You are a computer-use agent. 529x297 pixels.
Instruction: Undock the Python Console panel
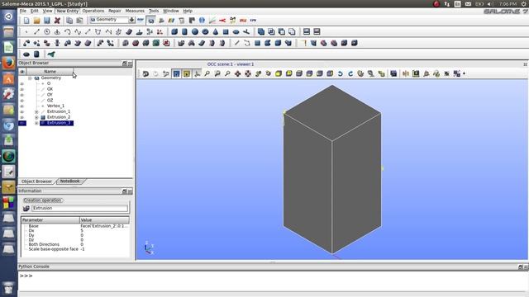click(520, 266)
